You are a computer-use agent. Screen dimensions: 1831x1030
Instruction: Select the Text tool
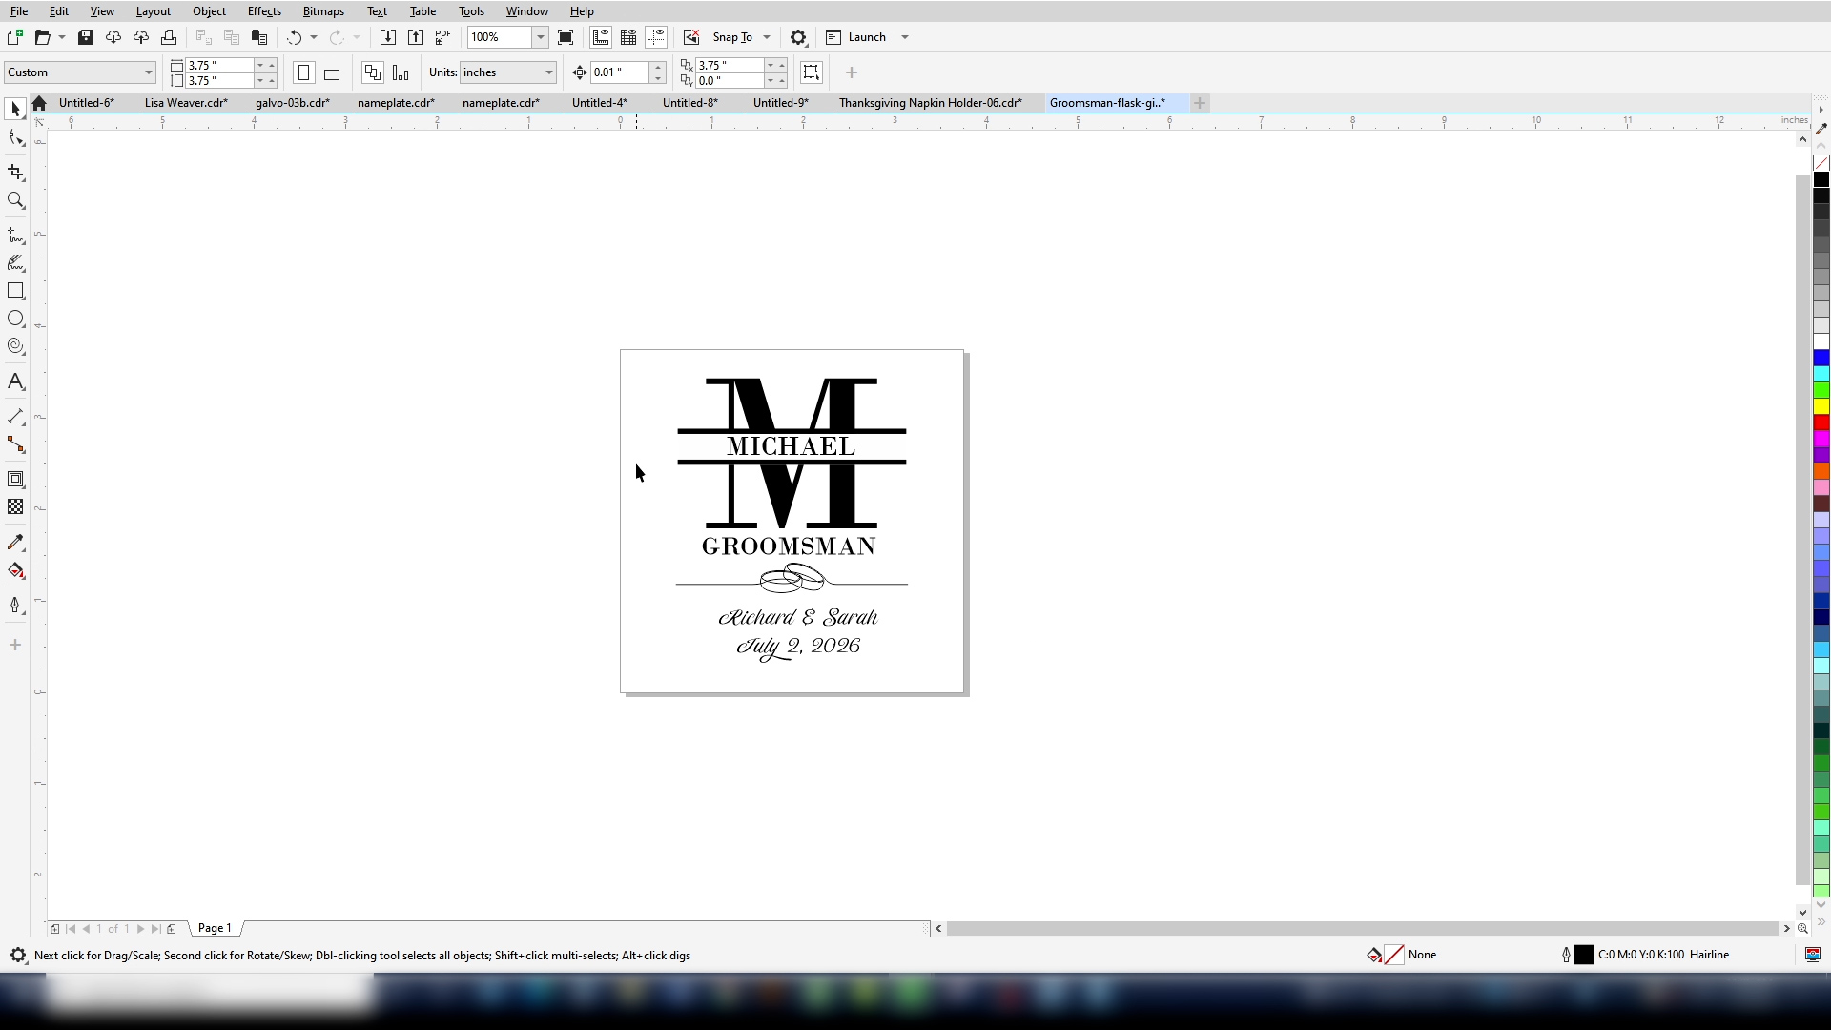[x=15, y=381]
